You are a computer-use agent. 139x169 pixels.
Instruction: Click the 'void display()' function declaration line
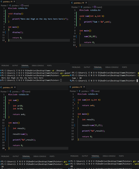pyautogui.click(x=16, y=14)
